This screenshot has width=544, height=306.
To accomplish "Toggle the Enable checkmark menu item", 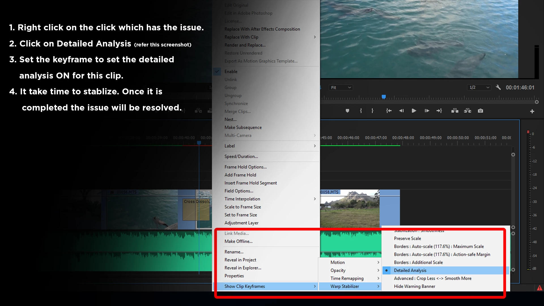I will point(231,71).
